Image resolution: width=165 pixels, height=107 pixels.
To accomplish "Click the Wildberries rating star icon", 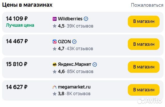I will (x=54, y=26).
